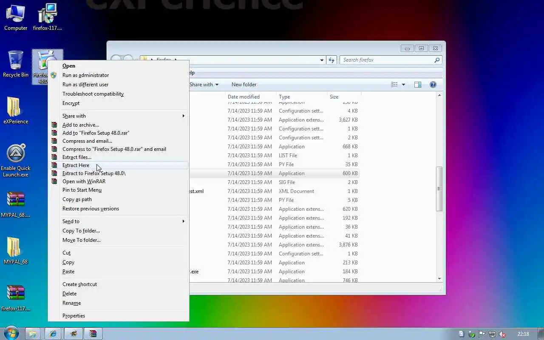544x340 pixels.
Task: Open the Computer desktop icon
Action: [16, 18]
